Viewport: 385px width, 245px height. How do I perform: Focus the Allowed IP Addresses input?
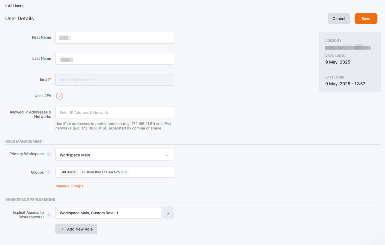[115, 112]
